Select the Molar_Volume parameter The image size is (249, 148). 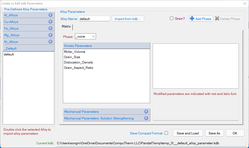click(x=75, y=52)
